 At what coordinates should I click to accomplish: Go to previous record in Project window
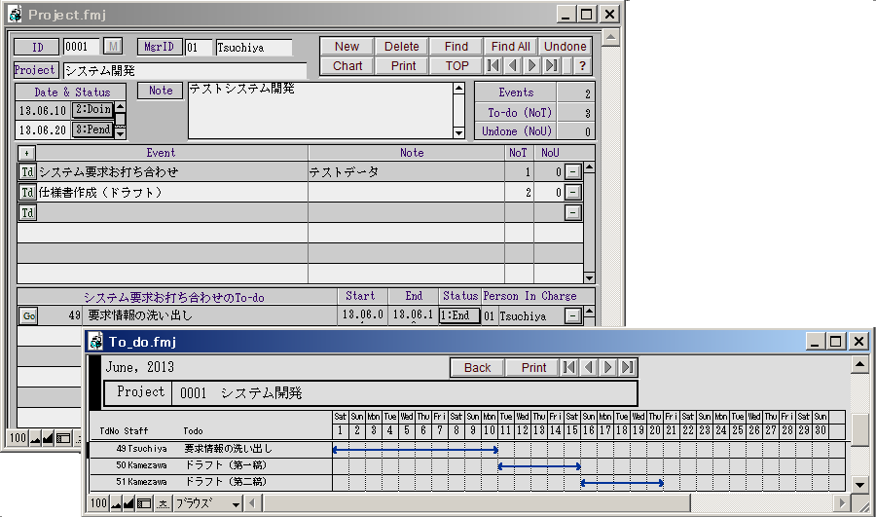(x=513, y=66)
